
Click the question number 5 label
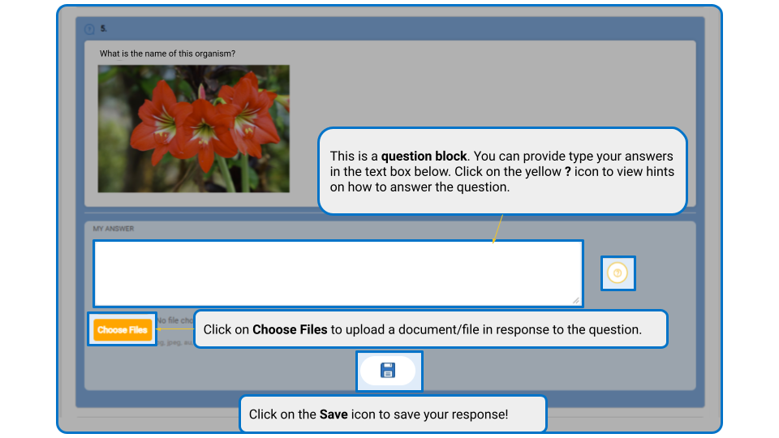tap(103, 29)
